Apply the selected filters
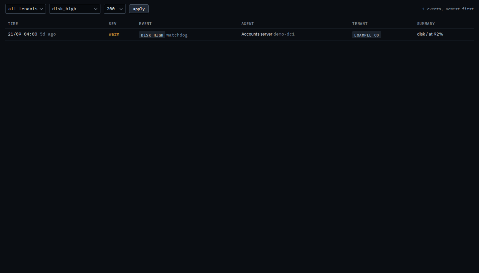Screen dimensions: 479x273 pos(139,9)
